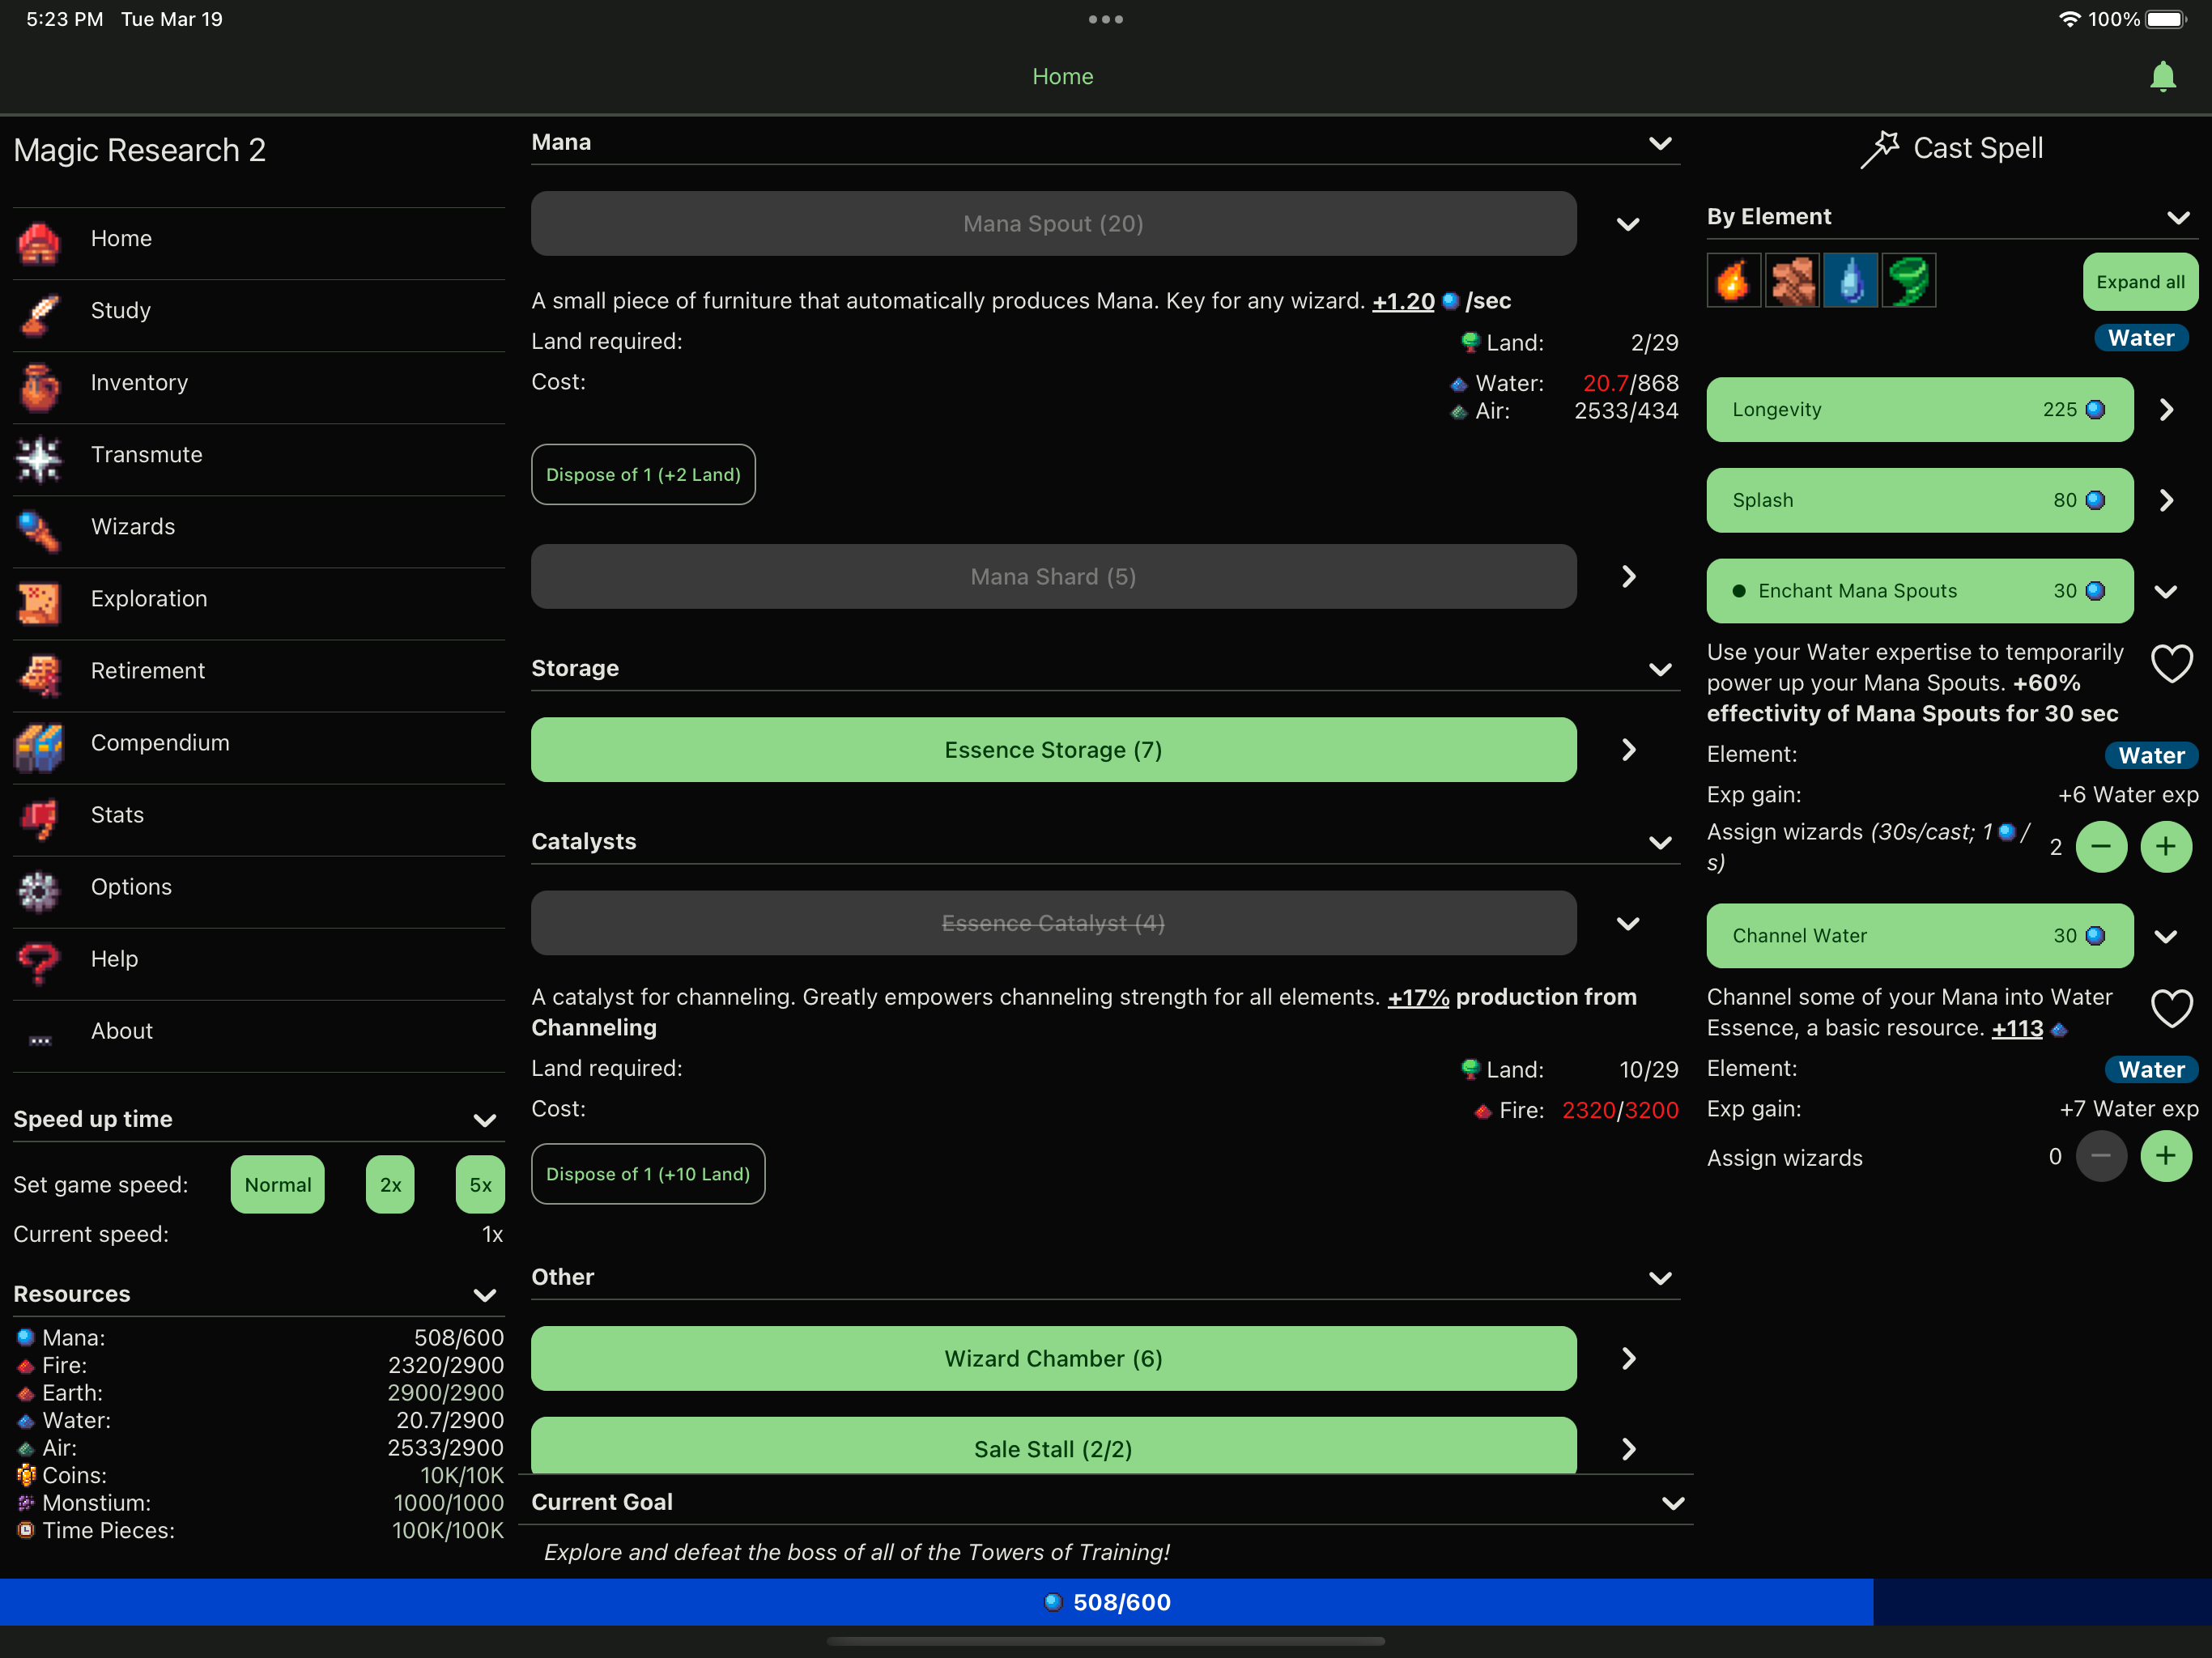
Task: Click Expand all button
Action: coord(2140,282)
